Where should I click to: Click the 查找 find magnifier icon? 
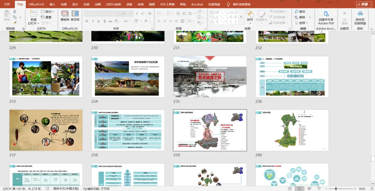tap(297, 11)
